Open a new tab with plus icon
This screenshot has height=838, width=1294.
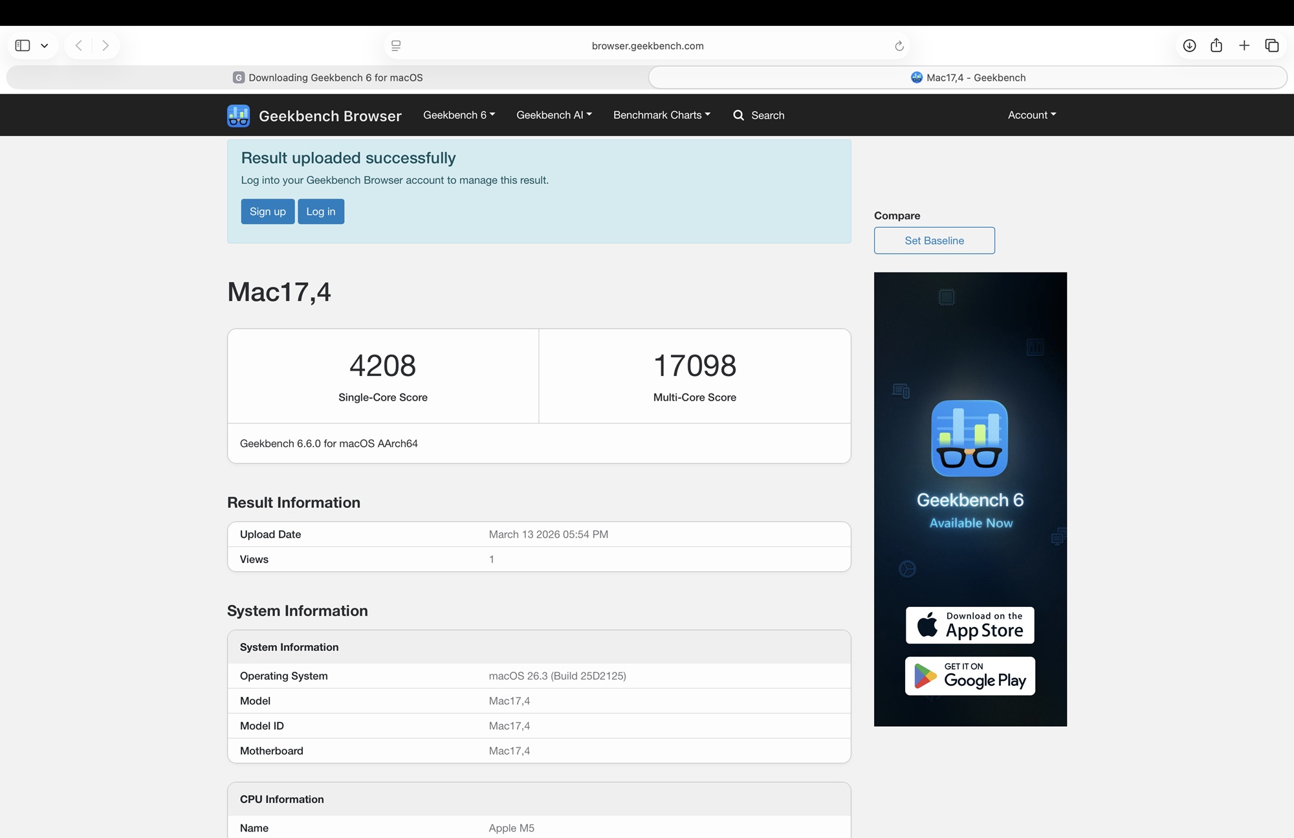coord(1244,45)
